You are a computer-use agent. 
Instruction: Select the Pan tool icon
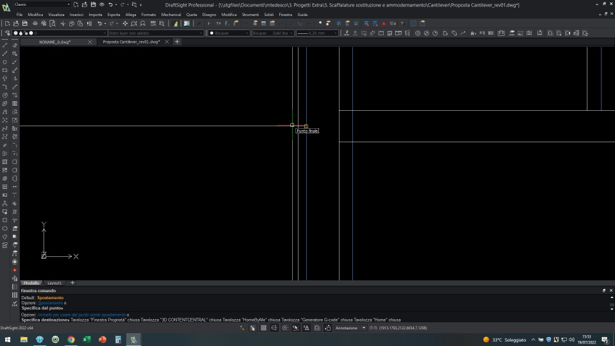(125, 24)
